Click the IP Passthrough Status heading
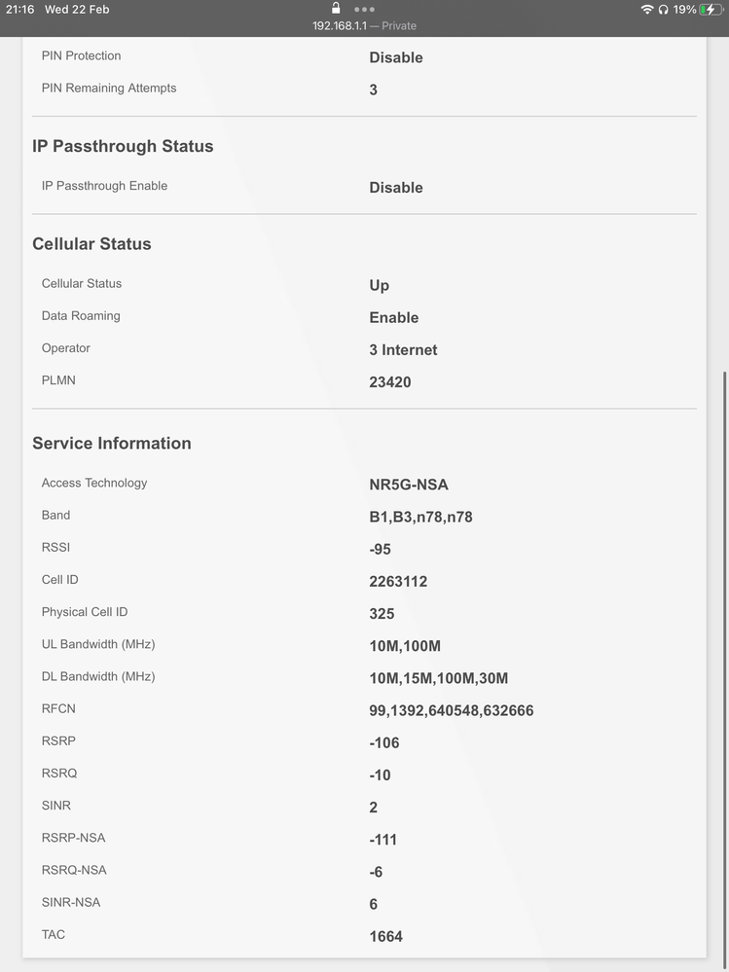This screenshot has height=972, width=729. coord(123,146)
